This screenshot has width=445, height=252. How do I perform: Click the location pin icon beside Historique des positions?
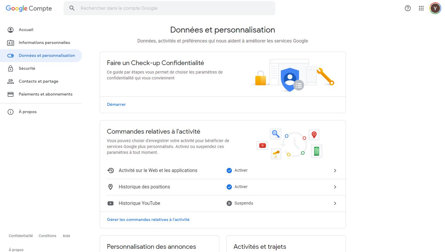point(111,187)
